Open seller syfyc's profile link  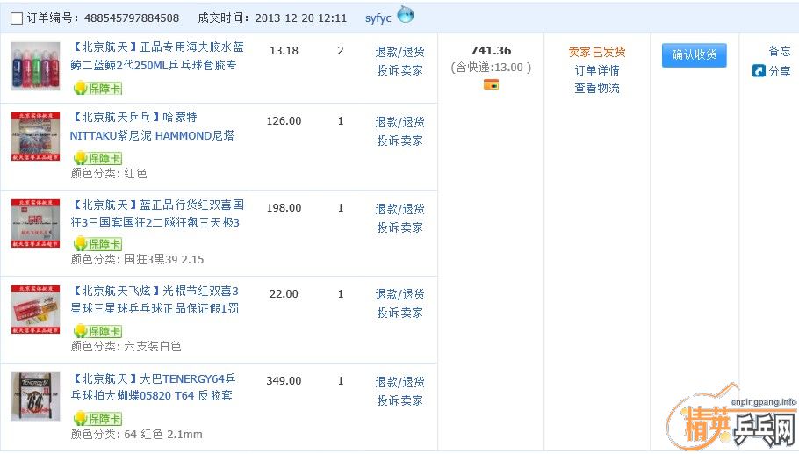pos(378,18)
